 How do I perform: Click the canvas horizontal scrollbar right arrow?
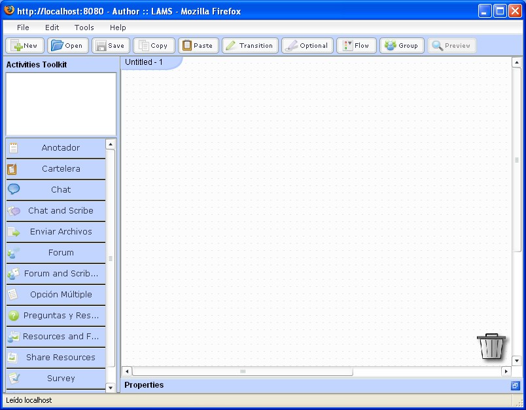(506, 371)
